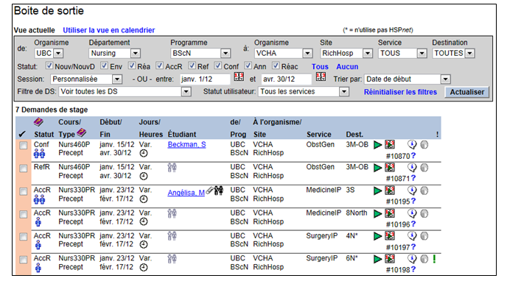Click Aucun to uncheck all statuses

click(x=347, y=66)
